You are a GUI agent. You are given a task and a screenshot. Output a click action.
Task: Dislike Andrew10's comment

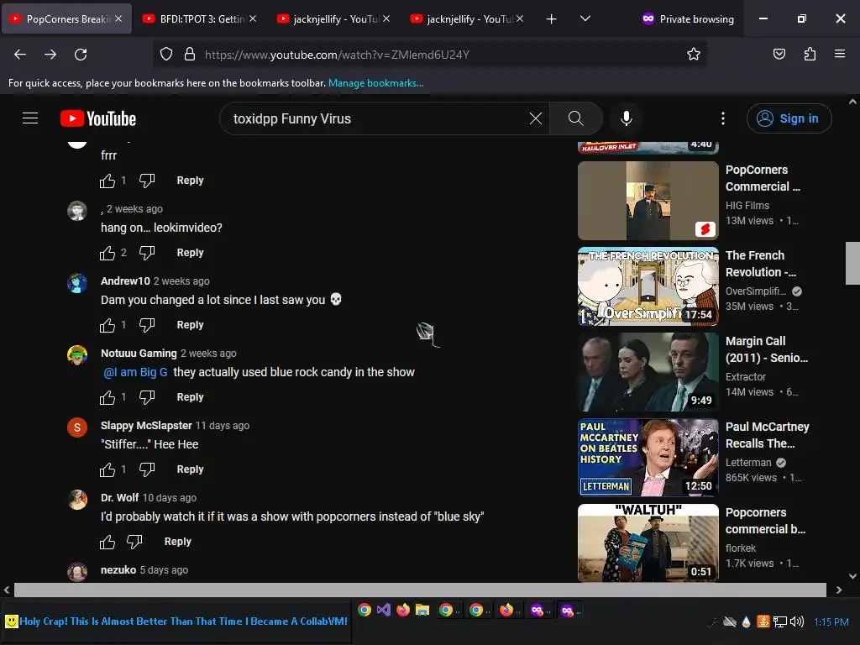click(x=147, y=325)
